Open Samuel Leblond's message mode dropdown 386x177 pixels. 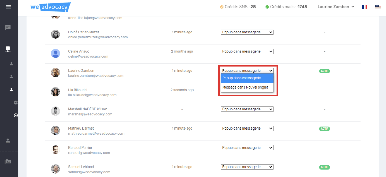tap(247, 167)
